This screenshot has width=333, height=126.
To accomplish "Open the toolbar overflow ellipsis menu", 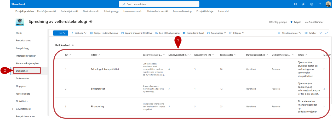I will pos(249,33).
